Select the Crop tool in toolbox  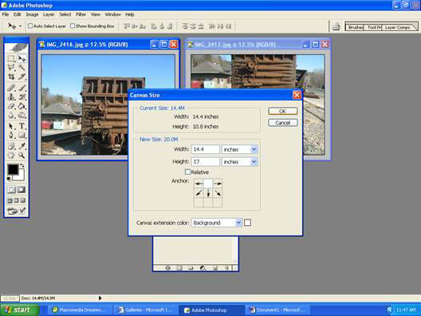11,77
